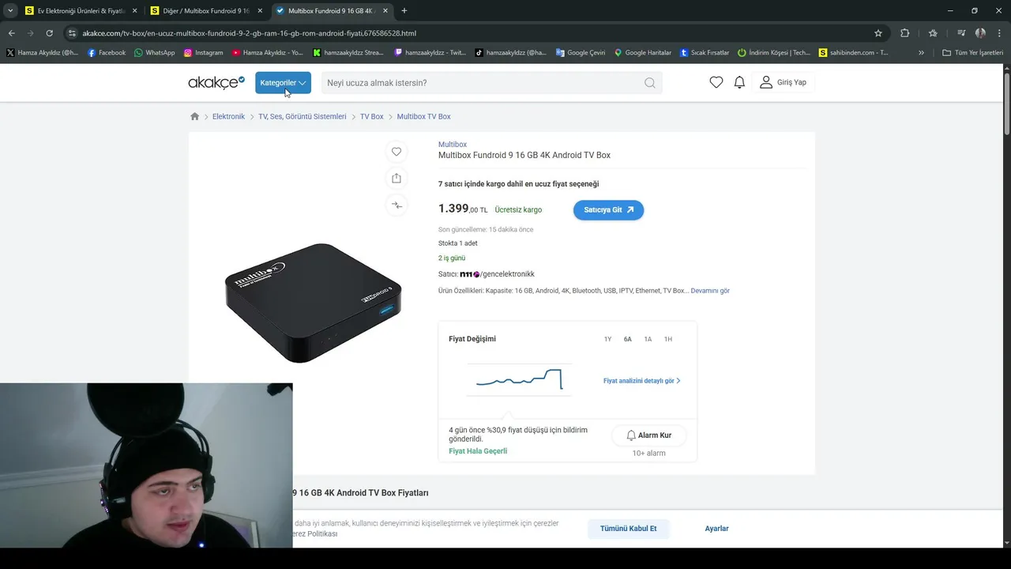Open Google Haritalar bookmark
The image size is (1011, 569).
(642, 53)
